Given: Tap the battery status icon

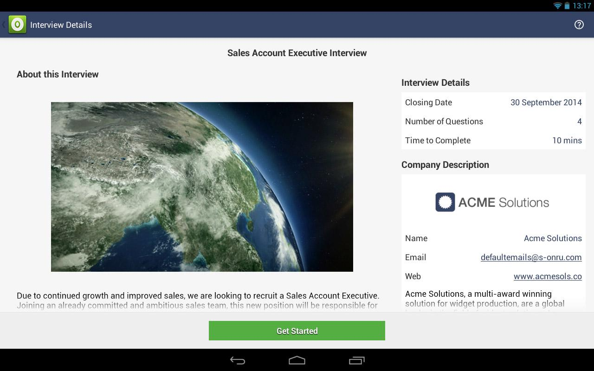Looking at the screenshot, I should [567, 6].
